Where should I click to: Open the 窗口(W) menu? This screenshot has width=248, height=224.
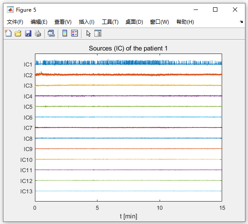[x=160, y=22]
